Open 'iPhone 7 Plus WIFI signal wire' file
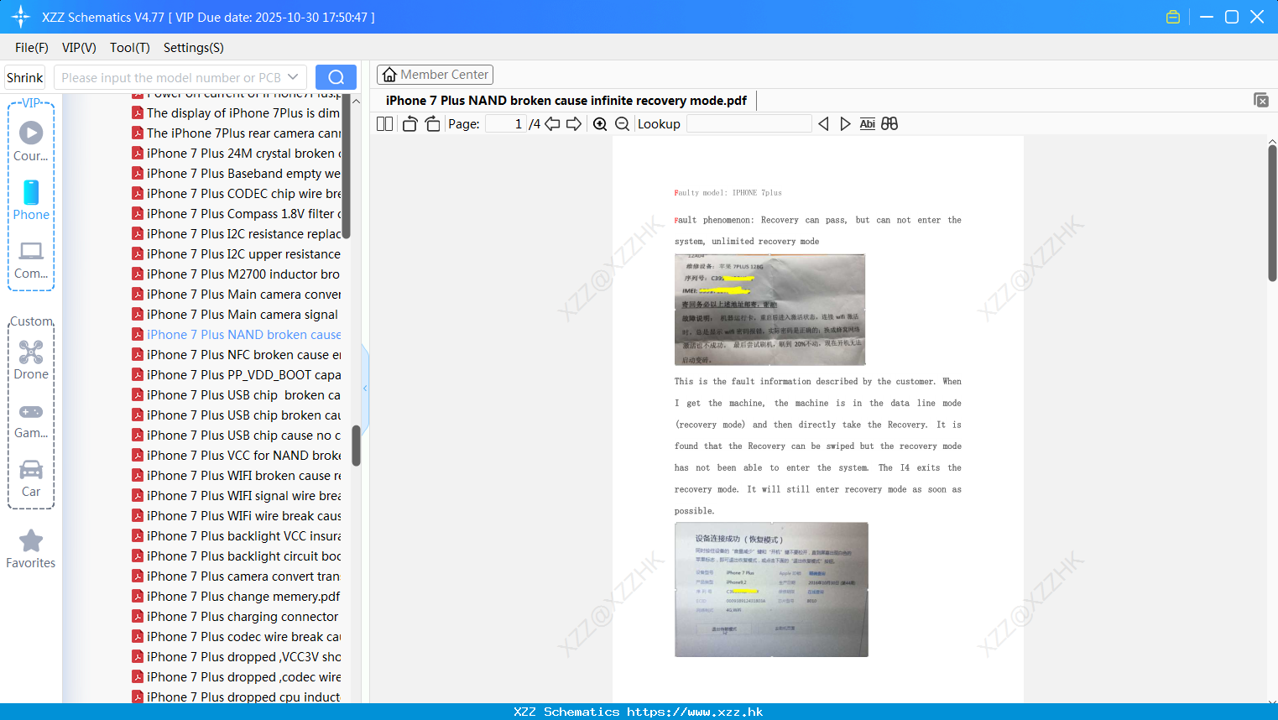 coord(236,496)
